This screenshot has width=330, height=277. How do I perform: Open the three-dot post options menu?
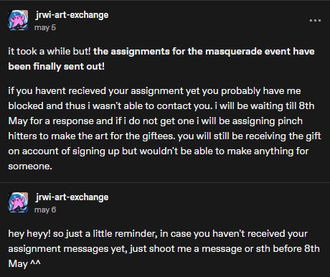(x=315, y=21)
